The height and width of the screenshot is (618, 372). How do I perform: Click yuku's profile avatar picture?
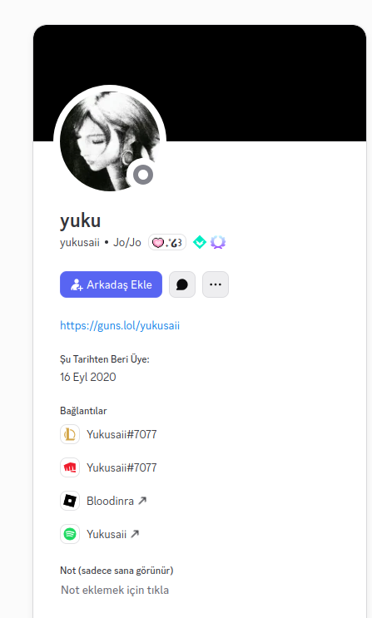click(110, 141)
